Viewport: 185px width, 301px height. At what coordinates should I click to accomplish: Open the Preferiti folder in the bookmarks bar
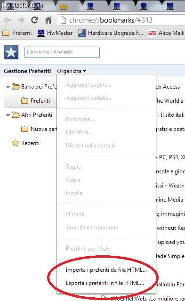(x=17, y=33)
